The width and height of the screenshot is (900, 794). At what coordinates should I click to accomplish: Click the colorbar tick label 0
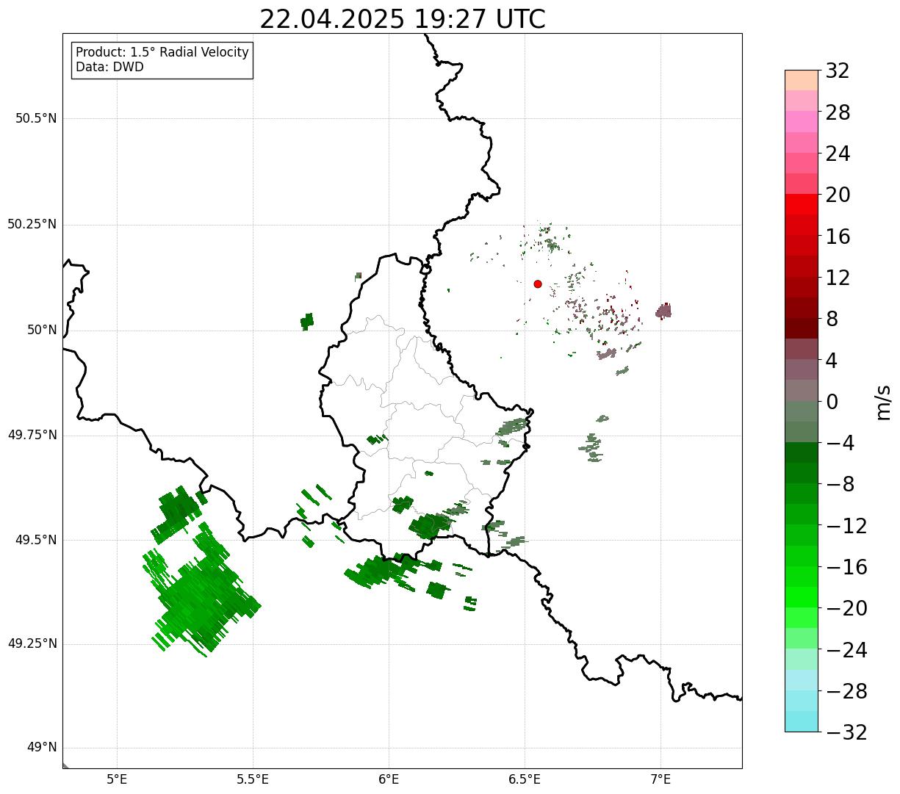pyautogui.click(x=832, y=402)
